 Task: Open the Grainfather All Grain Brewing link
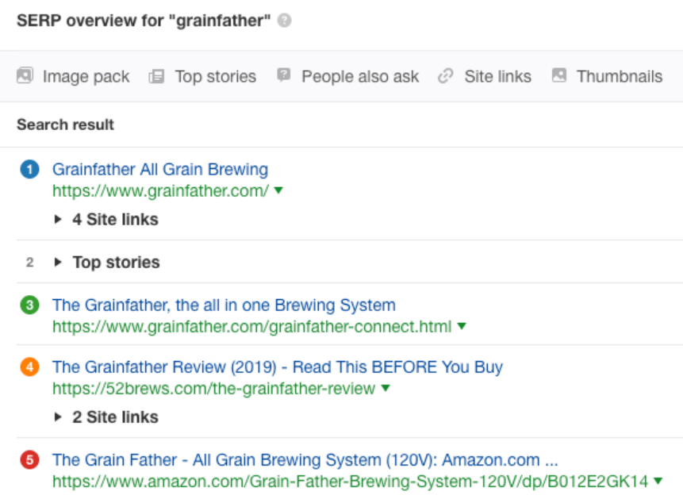point(160,169)
